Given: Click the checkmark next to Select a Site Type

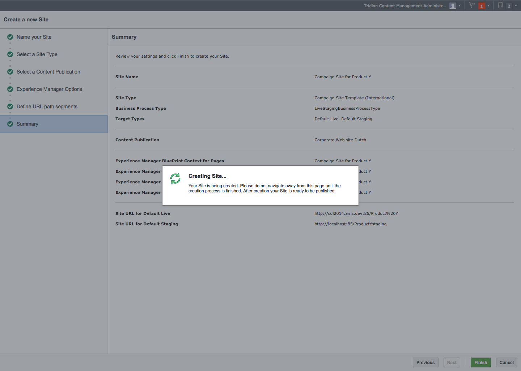Looking at the screenshot, I should click(x=10, y=54).
